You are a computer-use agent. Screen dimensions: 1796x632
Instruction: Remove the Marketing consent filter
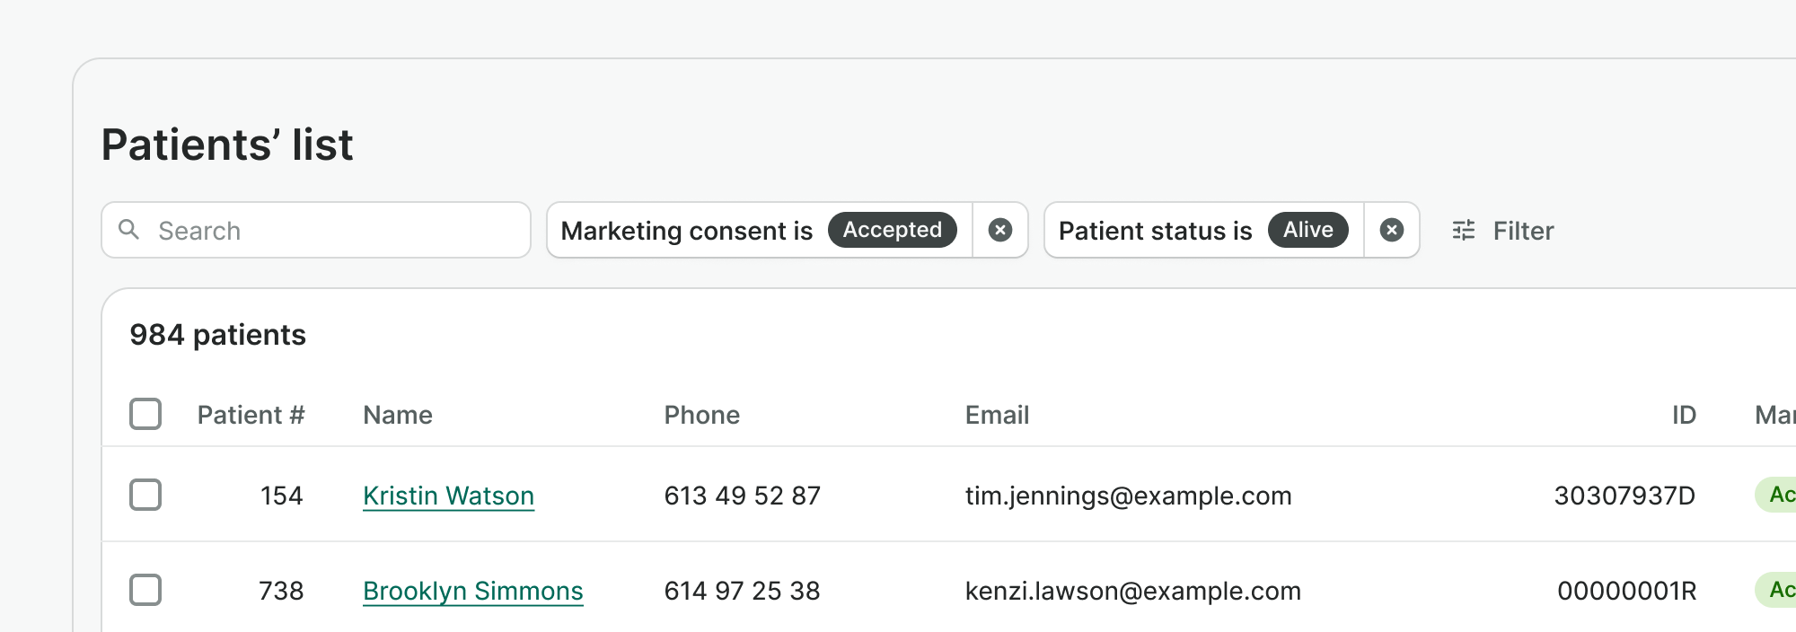click(1000, 231)
